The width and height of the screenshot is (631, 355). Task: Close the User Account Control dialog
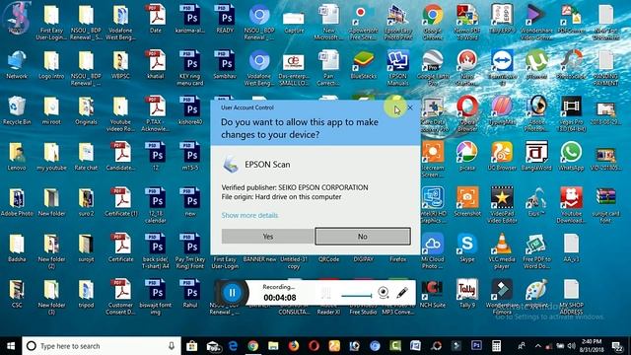pos(410,107)
